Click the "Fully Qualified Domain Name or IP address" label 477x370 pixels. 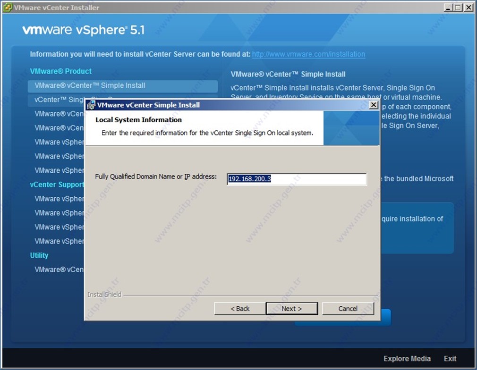[x=156, y=177]
